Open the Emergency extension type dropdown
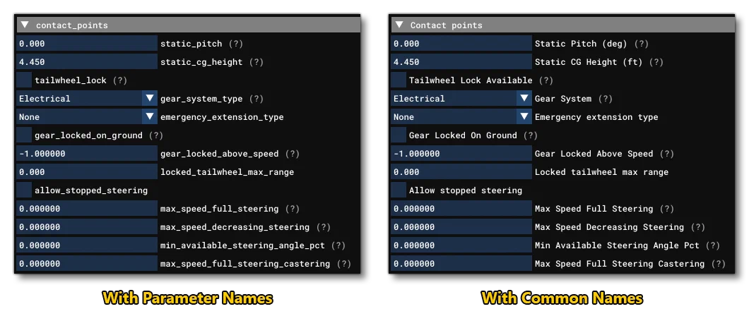This screenshot has width=749, height=316. coord(461,117)
